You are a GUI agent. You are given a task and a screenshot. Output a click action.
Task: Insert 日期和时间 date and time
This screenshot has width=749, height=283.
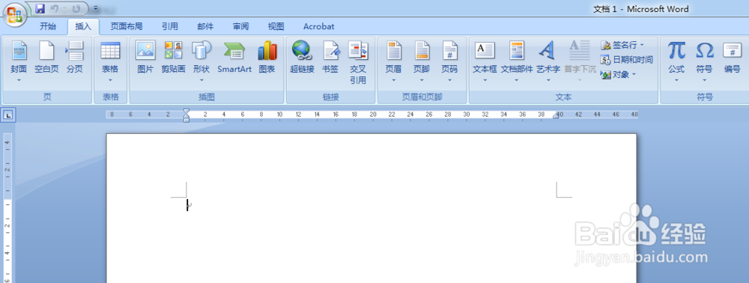point(627,60)
